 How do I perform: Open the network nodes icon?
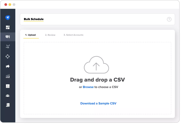(8, 47)
